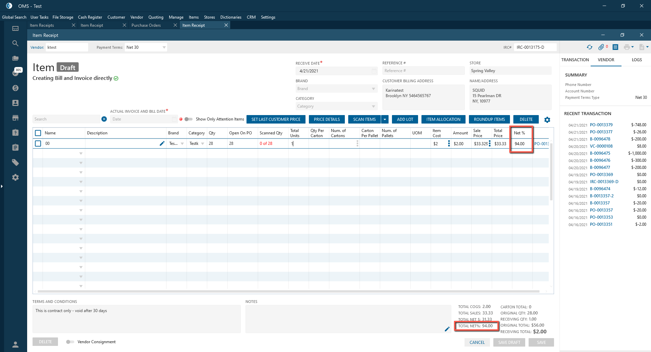The height and width of the screenshot is (352, 651).
Task: Click the print icon in toolbar
Action: tap(627, 47)
